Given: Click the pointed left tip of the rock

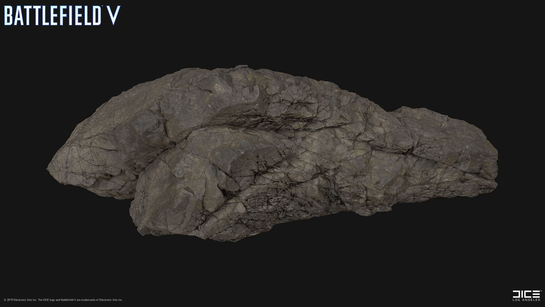Looking at the screenshot, I should pos(49,168).
